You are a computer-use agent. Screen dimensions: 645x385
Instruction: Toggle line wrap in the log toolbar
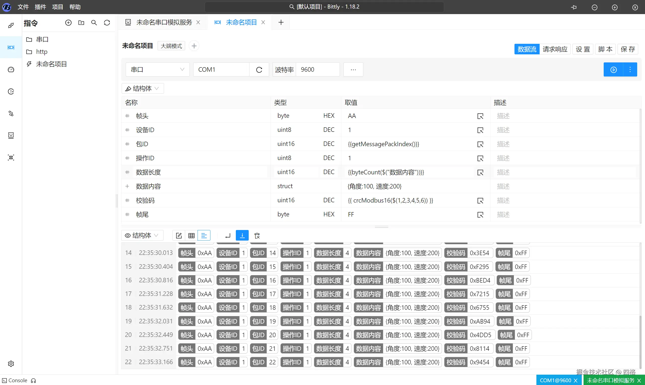pos(228,236)
